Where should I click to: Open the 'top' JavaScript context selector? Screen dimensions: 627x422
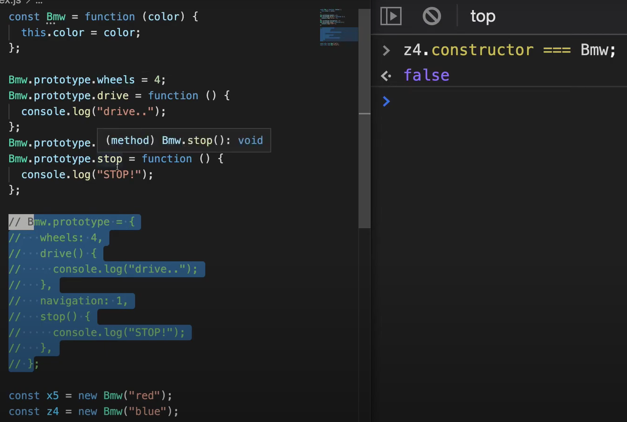click(483, 16)
